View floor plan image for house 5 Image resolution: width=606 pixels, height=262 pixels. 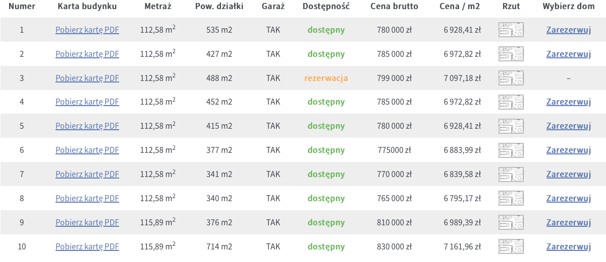coord(511,126)
